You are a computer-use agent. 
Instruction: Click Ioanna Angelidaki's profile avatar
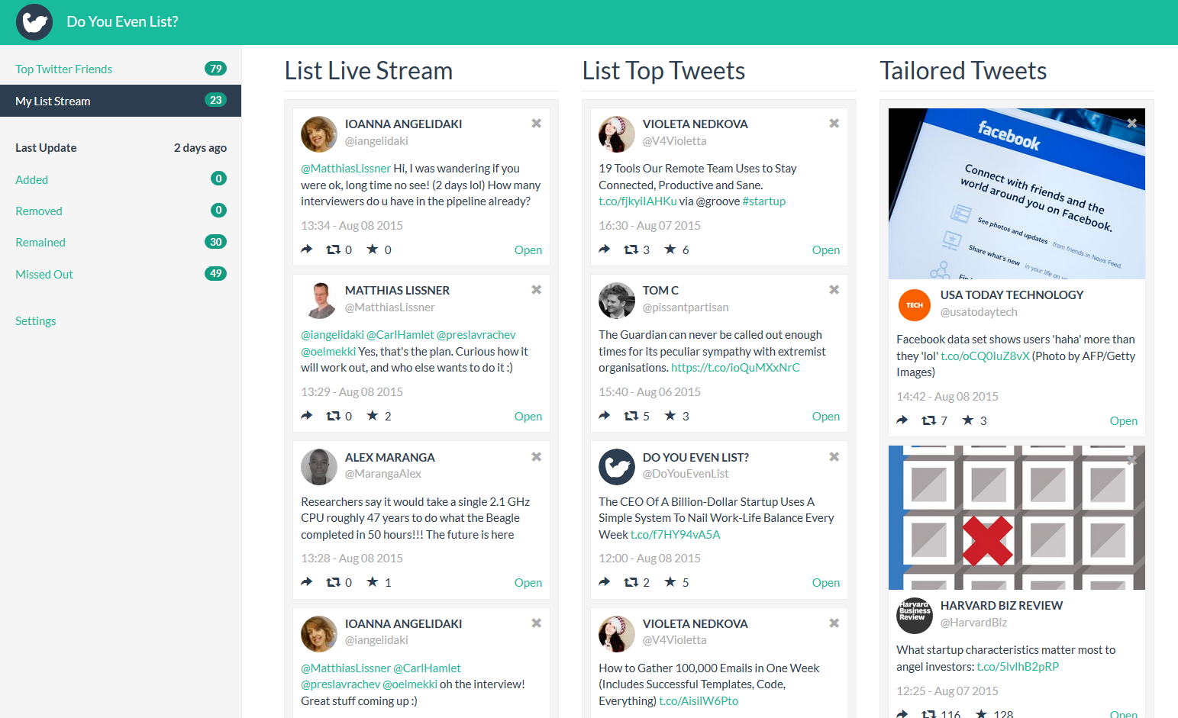coord(318,134)
